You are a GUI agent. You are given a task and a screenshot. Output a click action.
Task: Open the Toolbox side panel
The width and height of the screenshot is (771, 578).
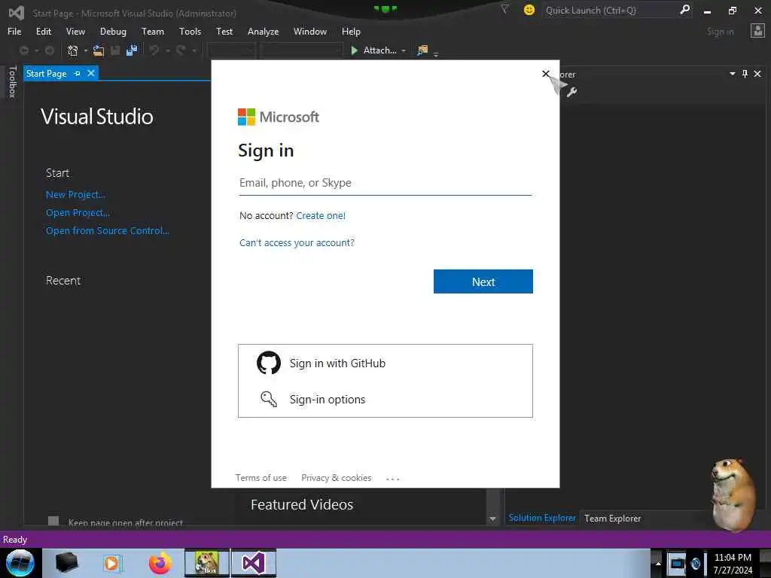(12, 81)
